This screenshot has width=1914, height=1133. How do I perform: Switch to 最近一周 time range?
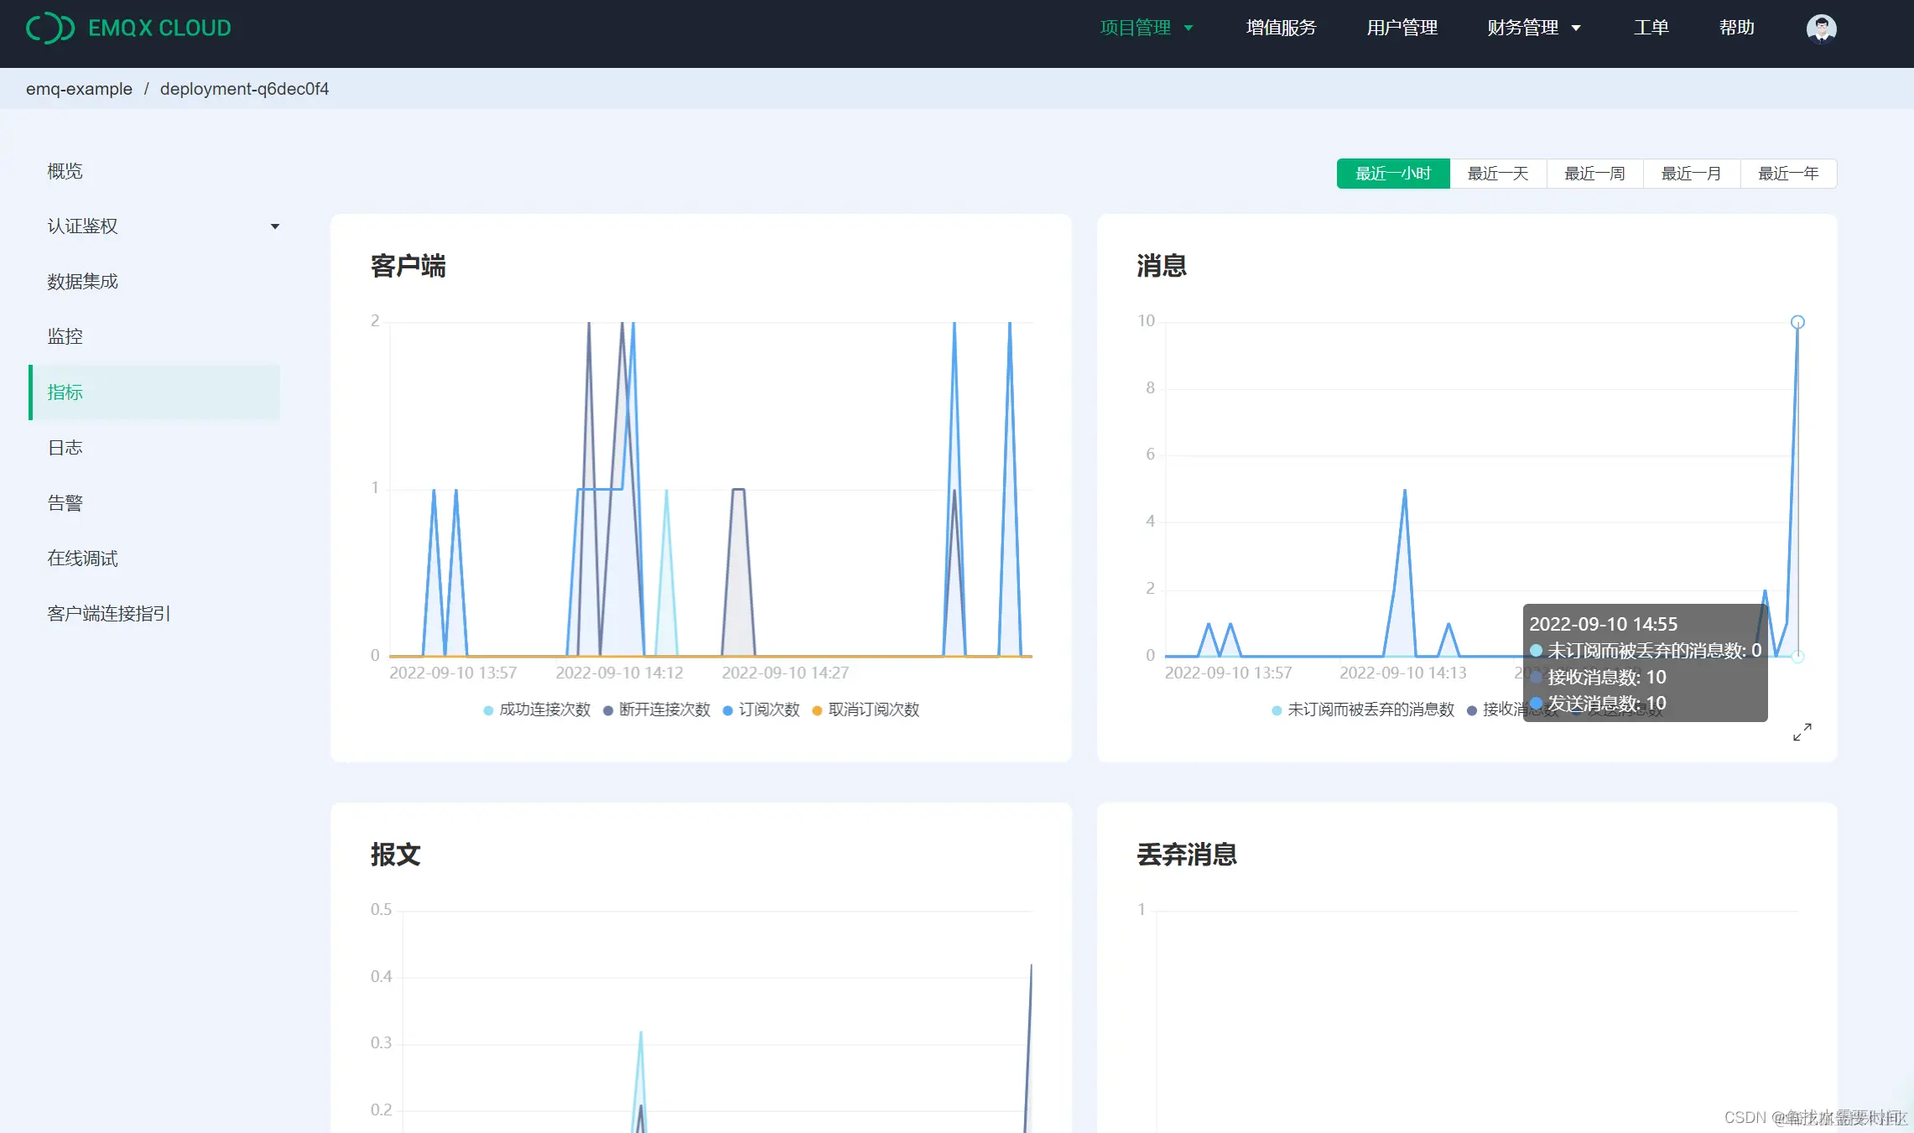pyautogui.click(x=1594, y=174)
